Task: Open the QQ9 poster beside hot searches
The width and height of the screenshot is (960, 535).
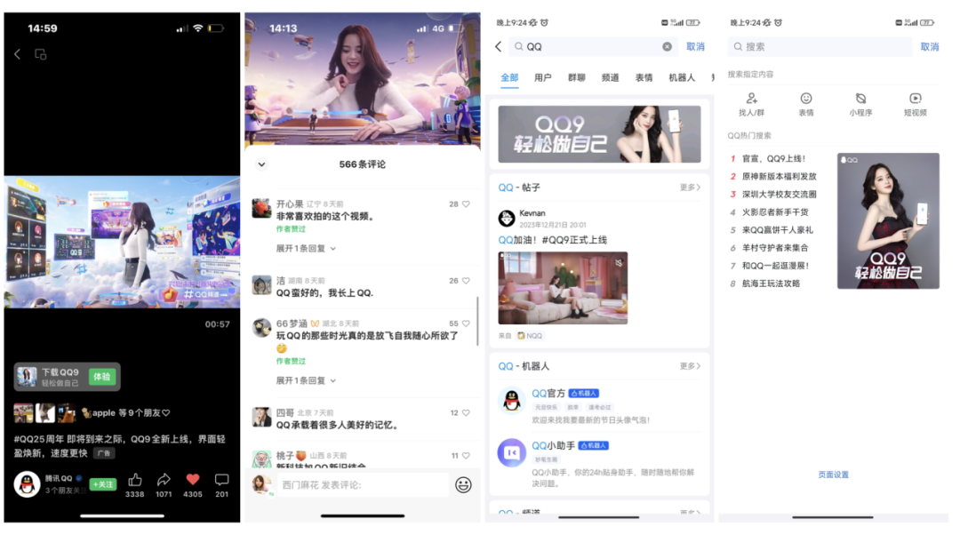Action: [888, 221]
